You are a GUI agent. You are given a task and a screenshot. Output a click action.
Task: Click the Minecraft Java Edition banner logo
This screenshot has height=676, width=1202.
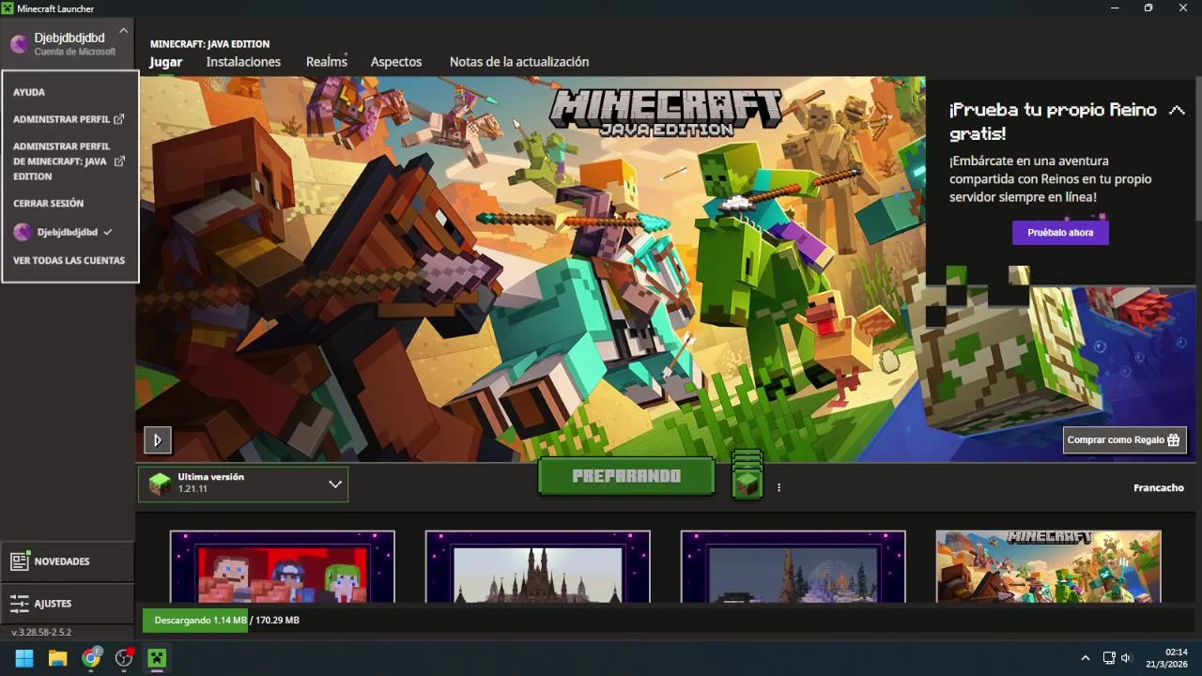tap(666, 113)
